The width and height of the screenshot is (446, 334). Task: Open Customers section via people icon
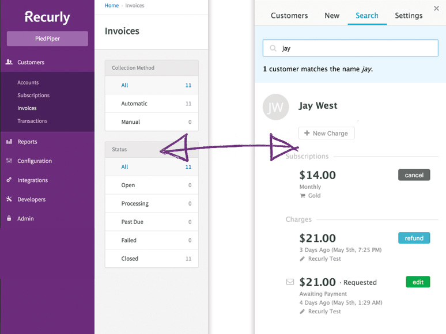[x=9, y=62]
